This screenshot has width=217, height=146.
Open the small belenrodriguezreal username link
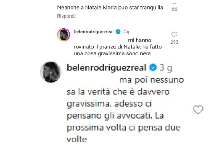coord(94,32)
